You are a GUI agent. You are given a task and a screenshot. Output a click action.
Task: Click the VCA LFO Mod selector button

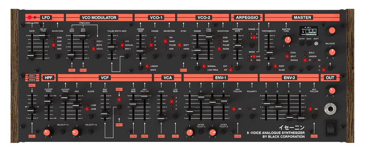pyautogui.click(x=176, y=116)
